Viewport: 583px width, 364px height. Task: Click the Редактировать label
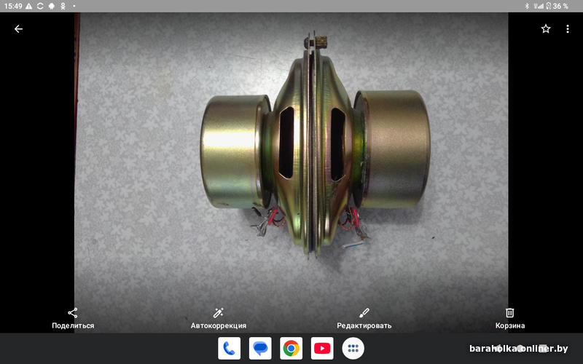click(364, 325)
